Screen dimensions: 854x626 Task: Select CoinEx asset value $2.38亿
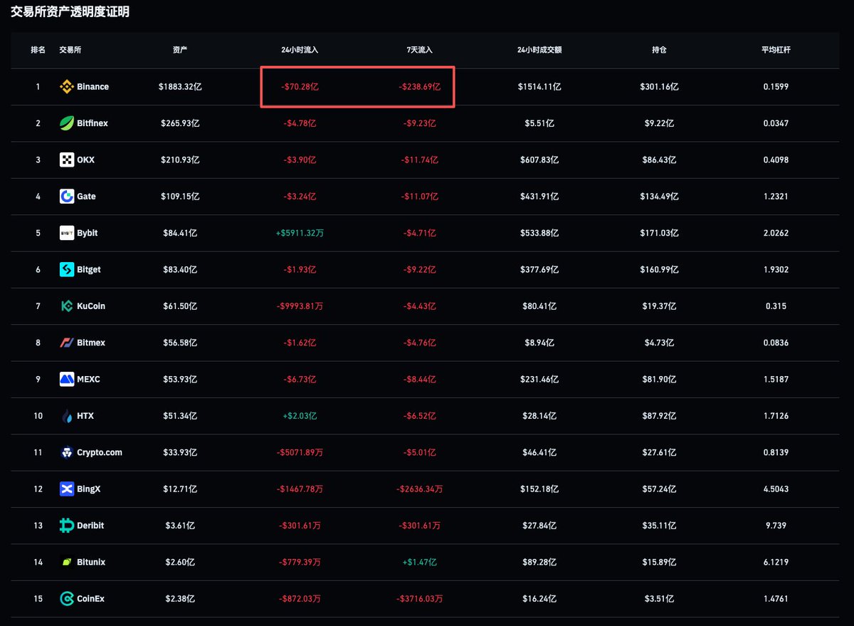[180, 599]
